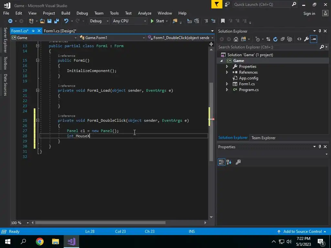The width and height of the screenshot is (331, 248).
Task: Click Sync with Active Document arrows icon
Action: pos(268,39)
